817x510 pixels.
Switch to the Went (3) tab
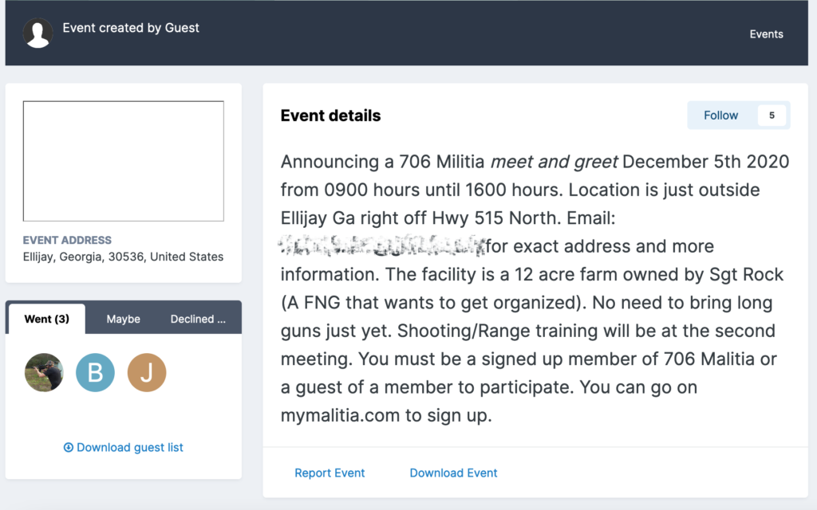(x=47, y=319)
